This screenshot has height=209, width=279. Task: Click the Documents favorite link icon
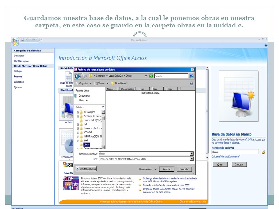76,96
